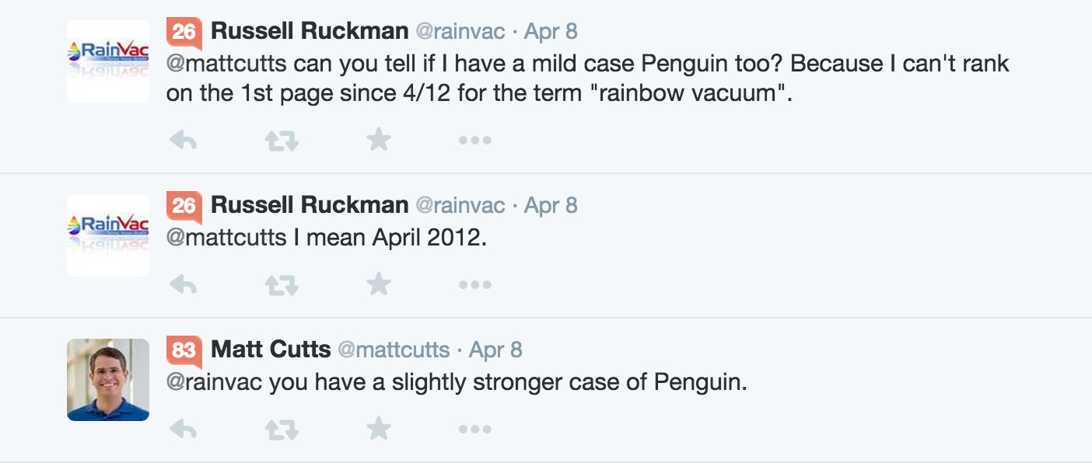Image resolution: width=1092 pixels, height=463 pixels.
Task: Favorite the "rainbow vacuum" tweet
Action: pyautogui.click(x=379, y=139)
